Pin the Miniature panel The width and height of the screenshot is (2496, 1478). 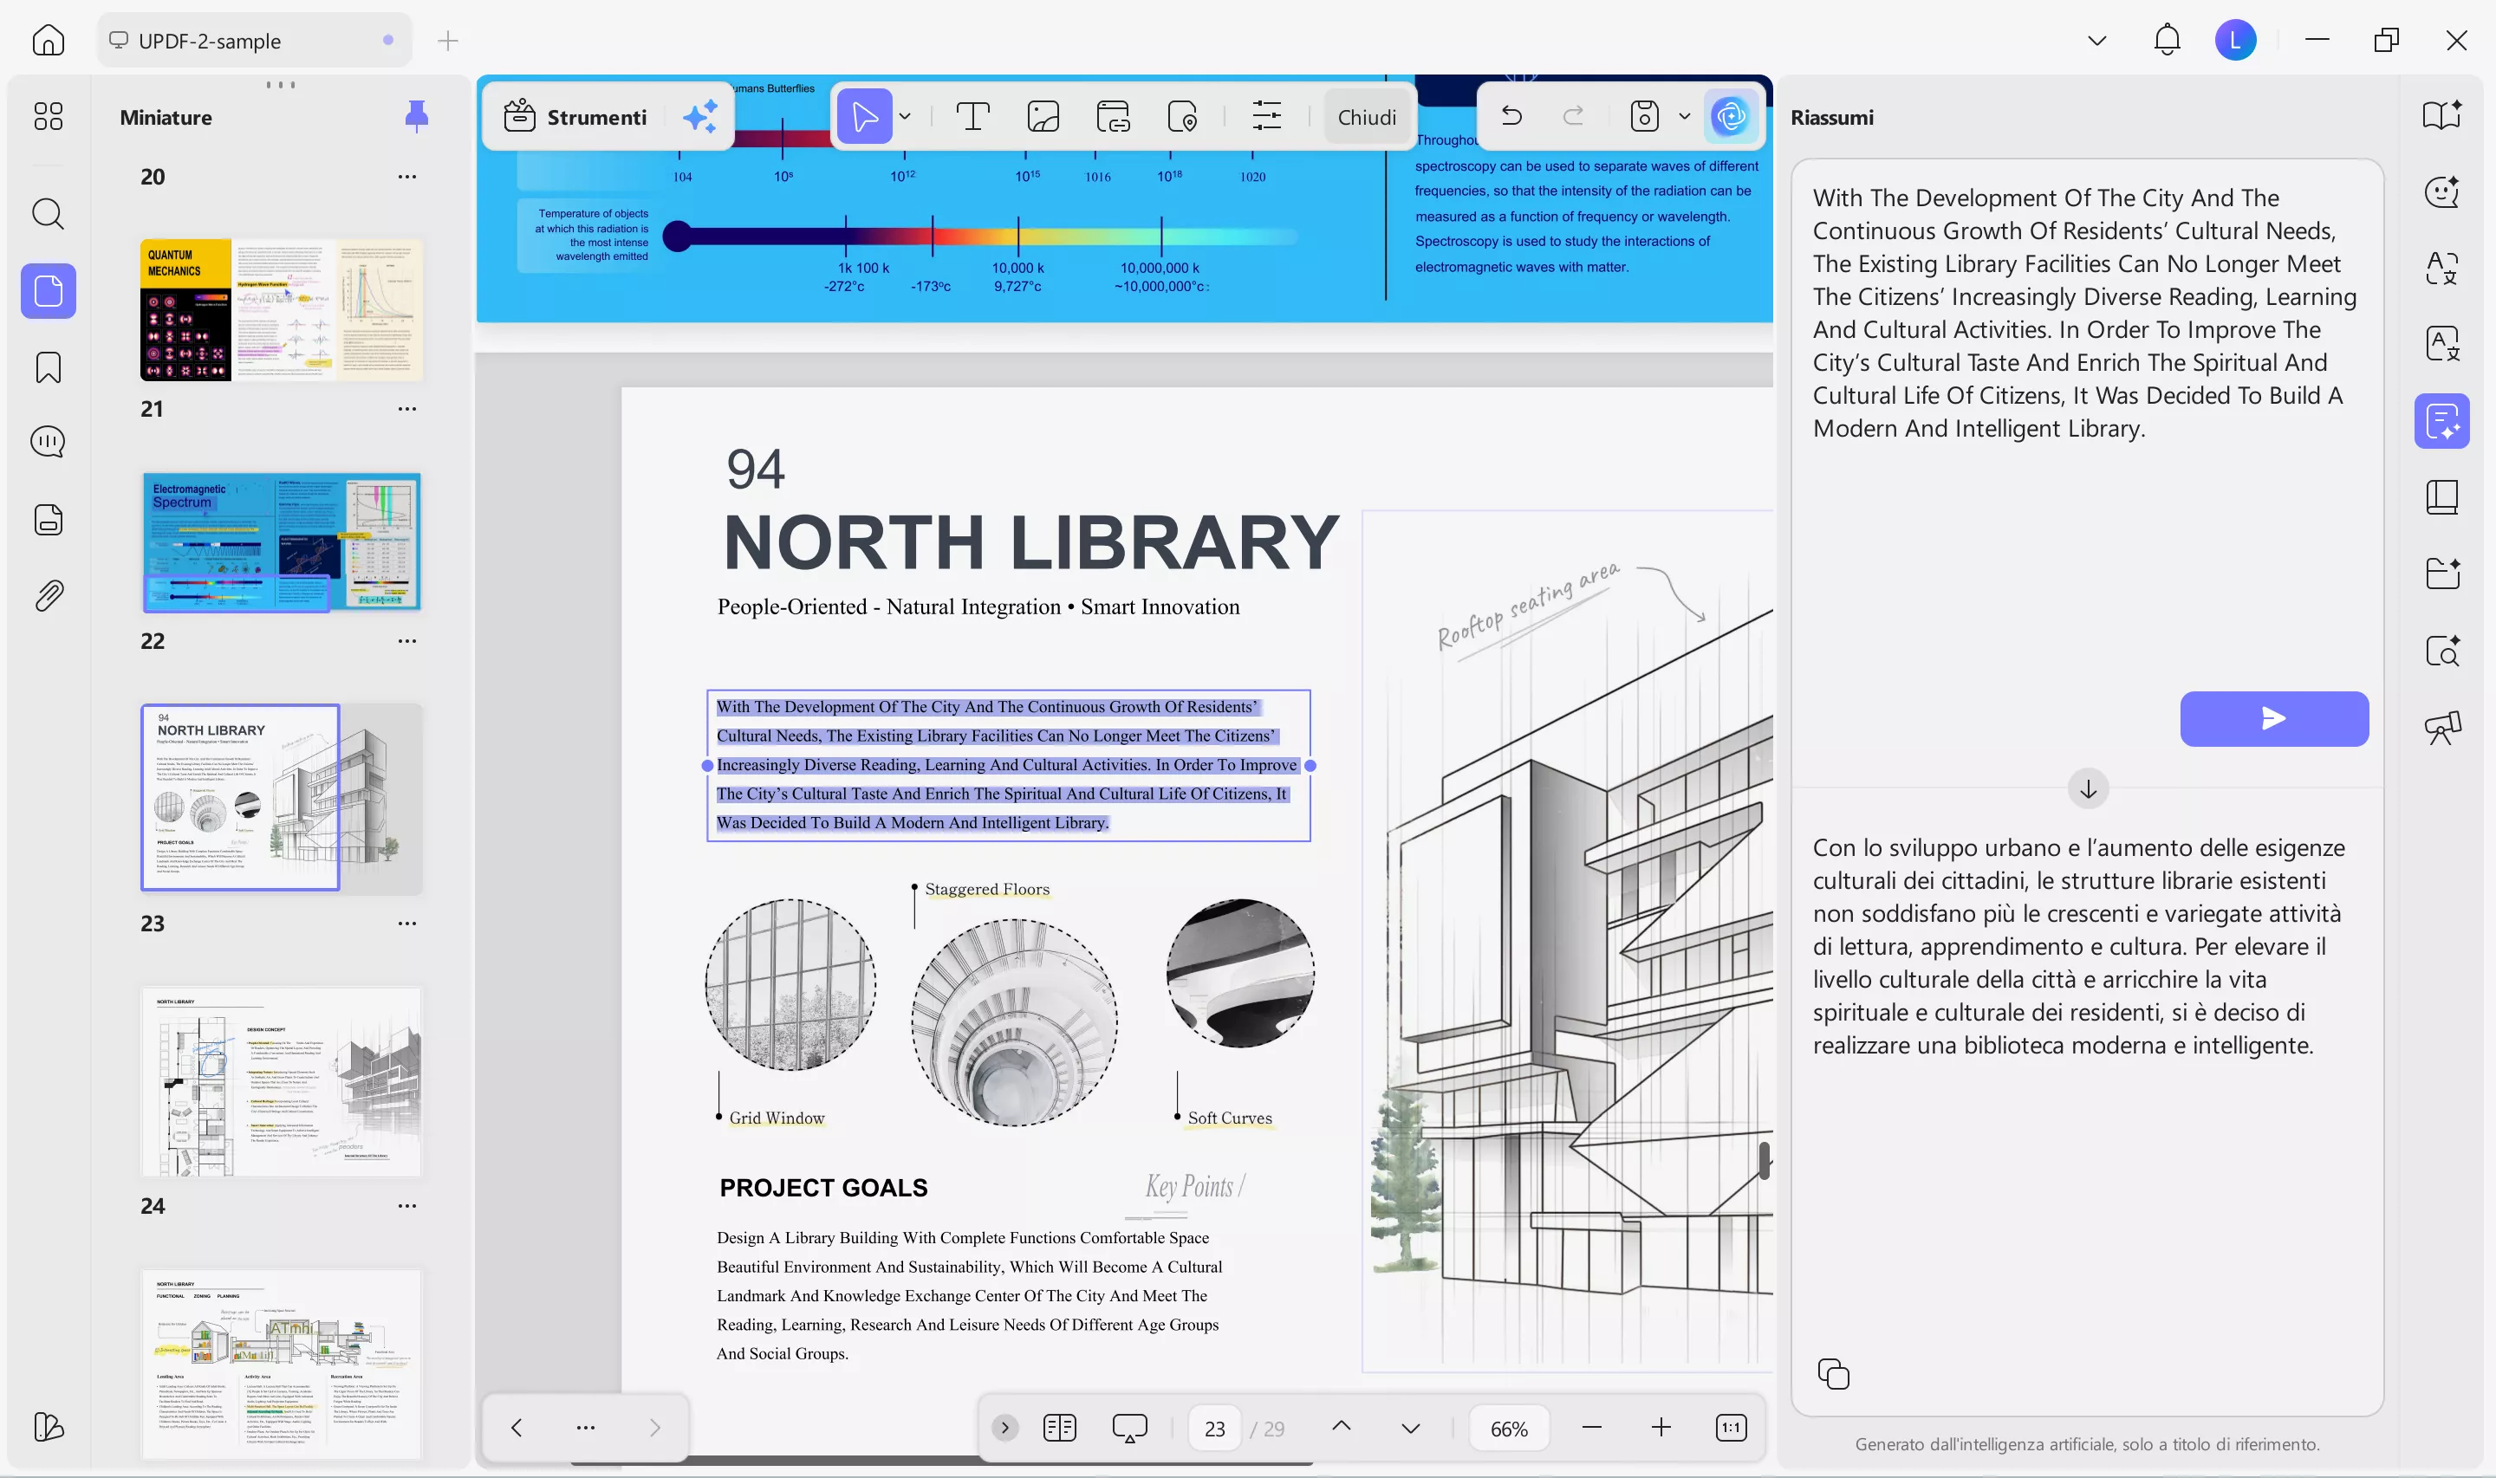pyautogui.click(x=416, y=115)
